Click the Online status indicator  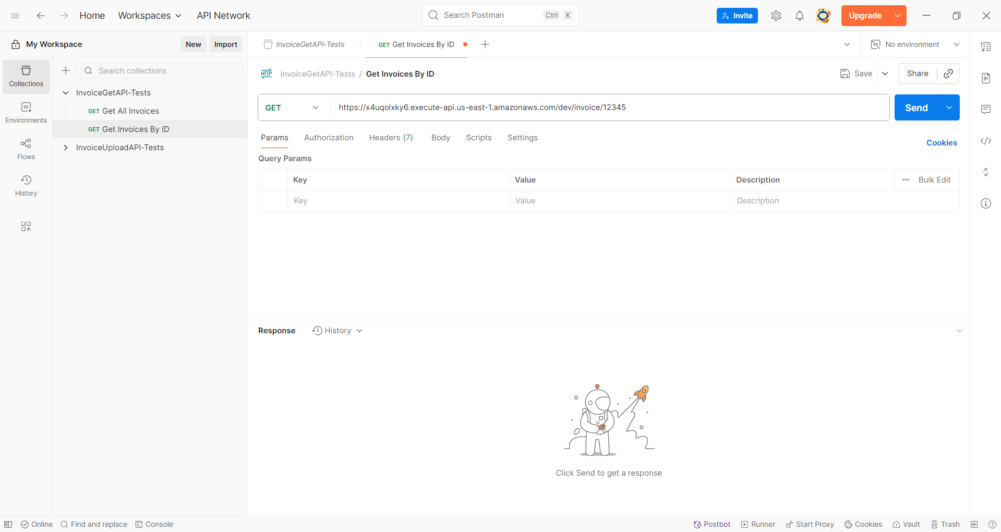(37, 524)
